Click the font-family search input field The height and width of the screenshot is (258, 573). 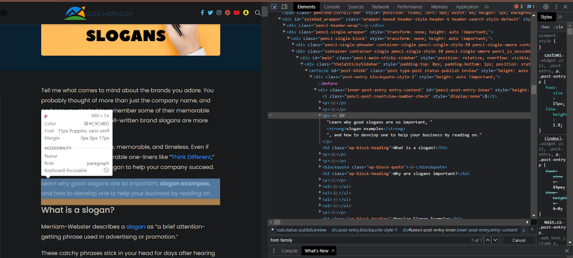coord(367,240)
